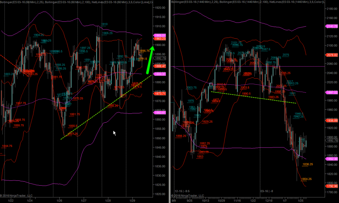The width and height of the screenshot is (339, 203).
Task: Click the 1/22 date on 60 Min time axis
Action: pos(11,201)
